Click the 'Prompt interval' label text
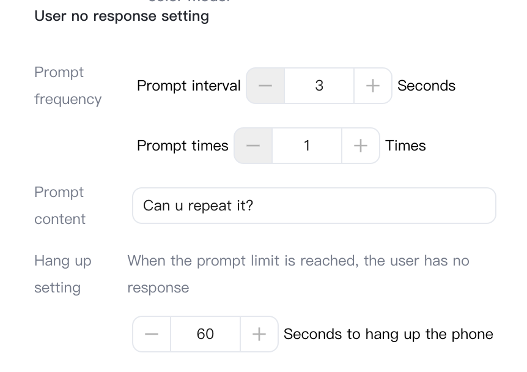The height and width of the screenshot is (372, 527). coord(188,86)
